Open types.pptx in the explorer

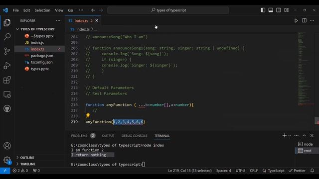tap(40, 69)
